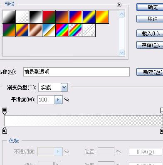Select the red-to-green preset gradient

point(49,17)
